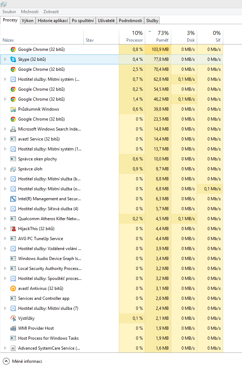Click the gear icon of Hostitel služby: Spouštěč procesů
The height and width of the screenshot is (366, 242).
point(13,279)
